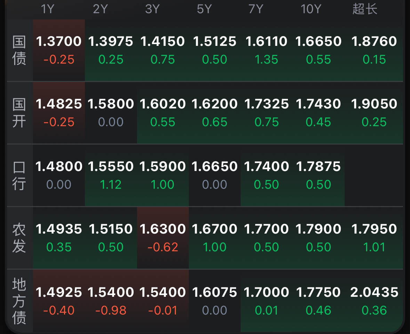
Task: Open the 国债 row label
Action: 19,50
